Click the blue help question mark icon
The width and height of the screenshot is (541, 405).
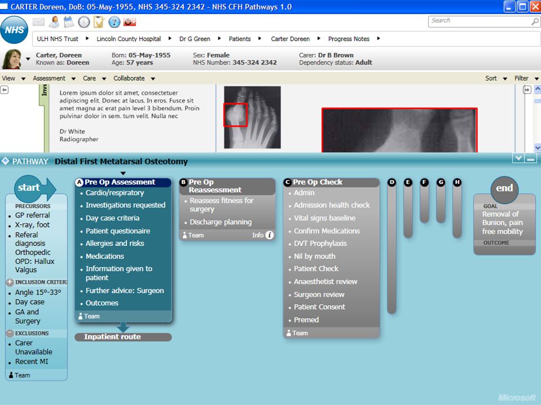pos(114,22)
